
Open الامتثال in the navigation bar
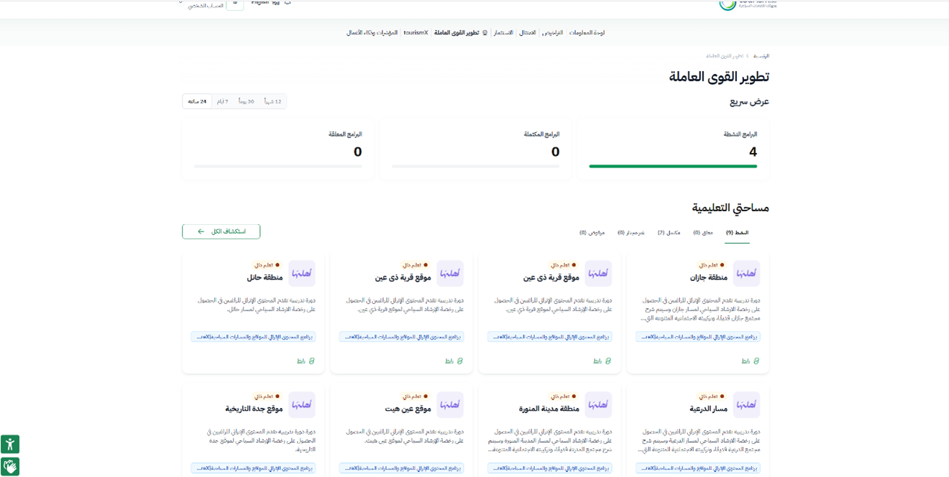click(x=528, y=33)
